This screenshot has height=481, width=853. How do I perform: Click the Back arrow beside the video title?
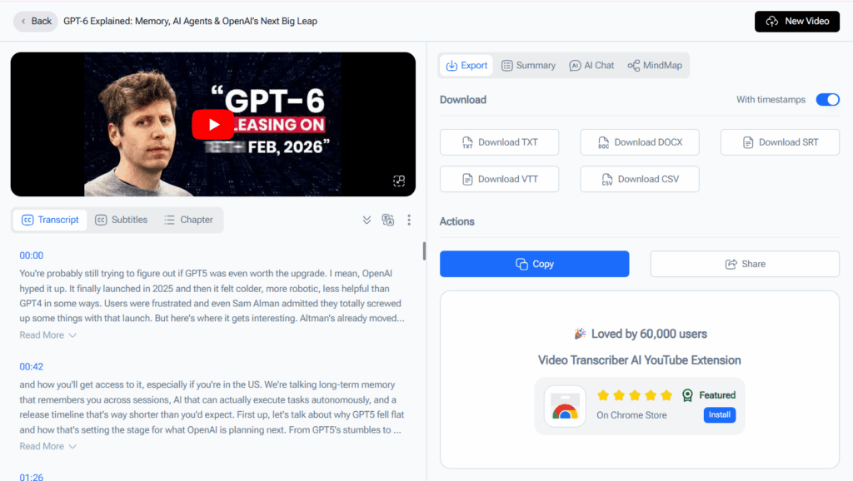(x=22, y=21)
